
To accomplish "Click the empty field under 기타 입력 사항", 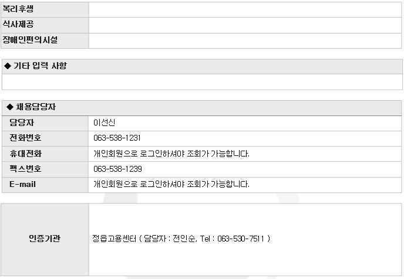I will tap(202, 81).
